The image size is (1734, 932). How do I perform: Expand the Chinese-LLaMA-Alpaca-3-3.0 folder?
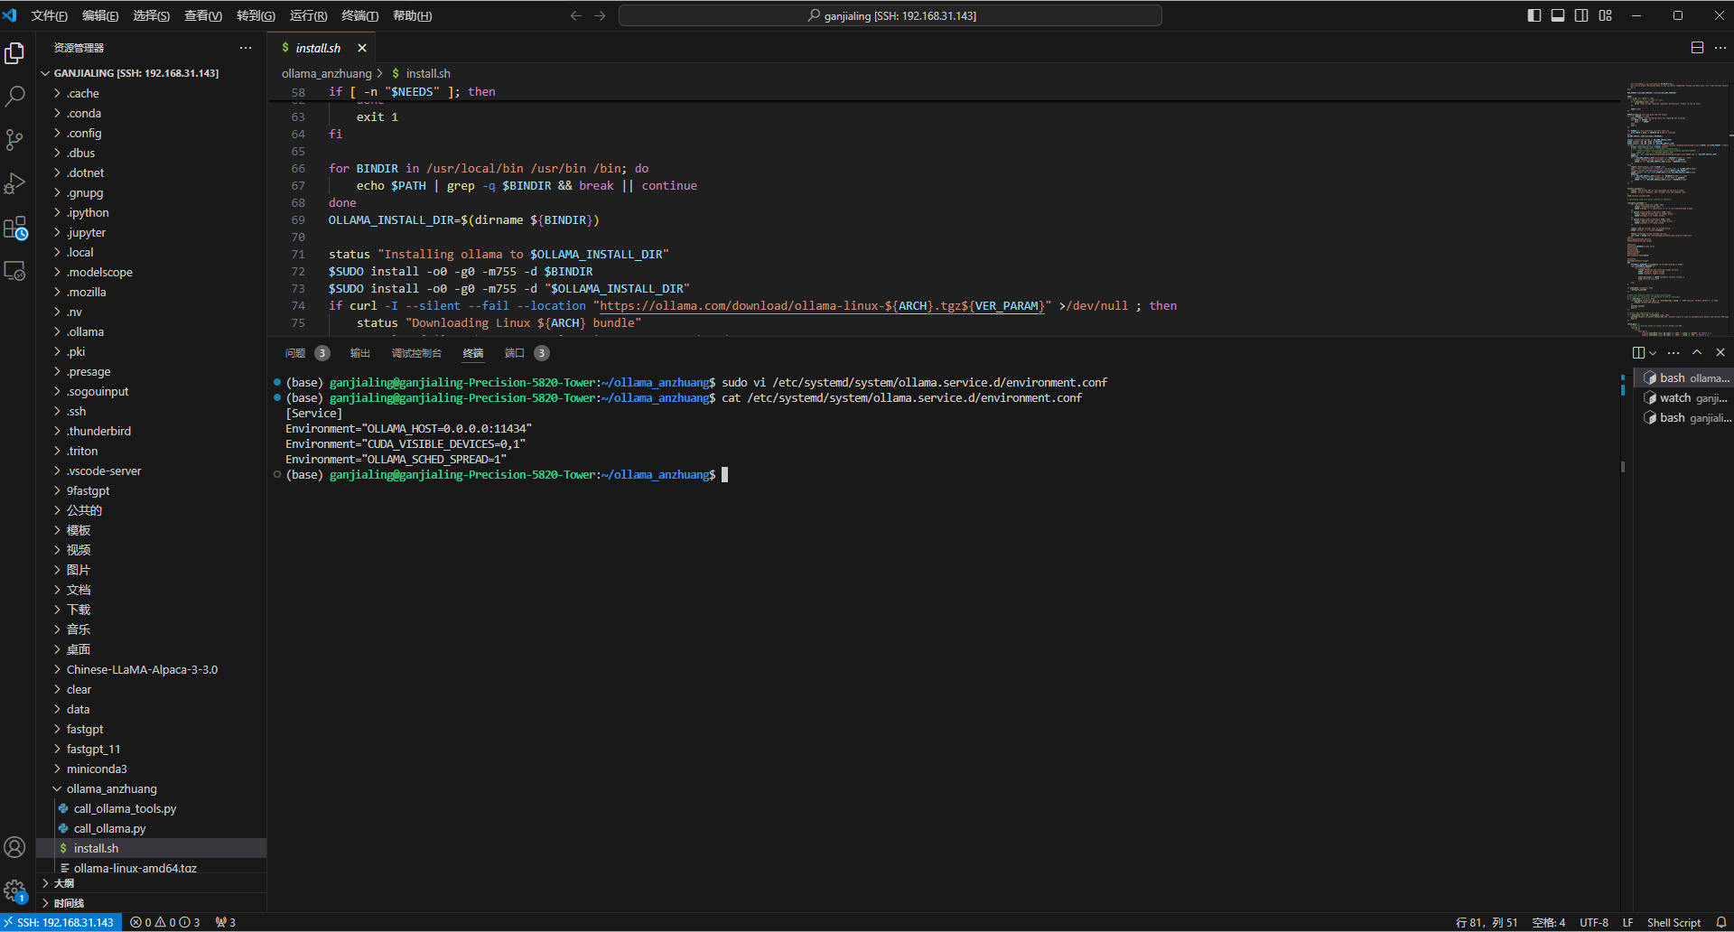coord(151,669)
